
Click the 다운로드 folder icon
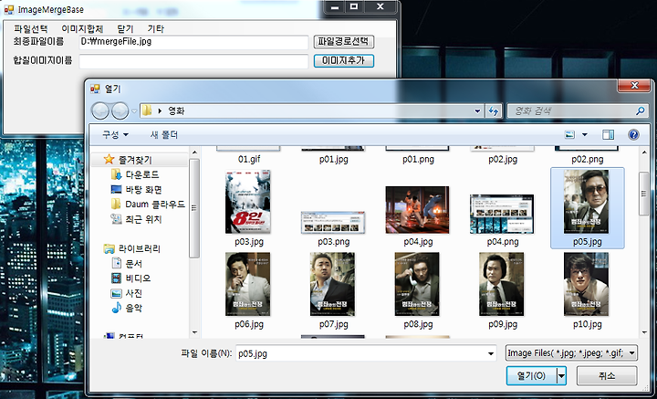116,174
